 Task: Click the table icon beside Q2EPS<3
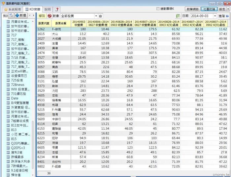pyautogui.click(x=8, y=148)
